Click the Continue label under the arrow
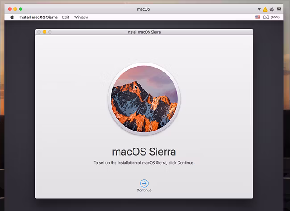This screenshot has width=290, height=211. 144,190
